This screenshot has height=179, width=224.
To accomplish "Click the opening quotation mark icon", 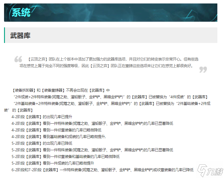I will (x=18, y=59).
